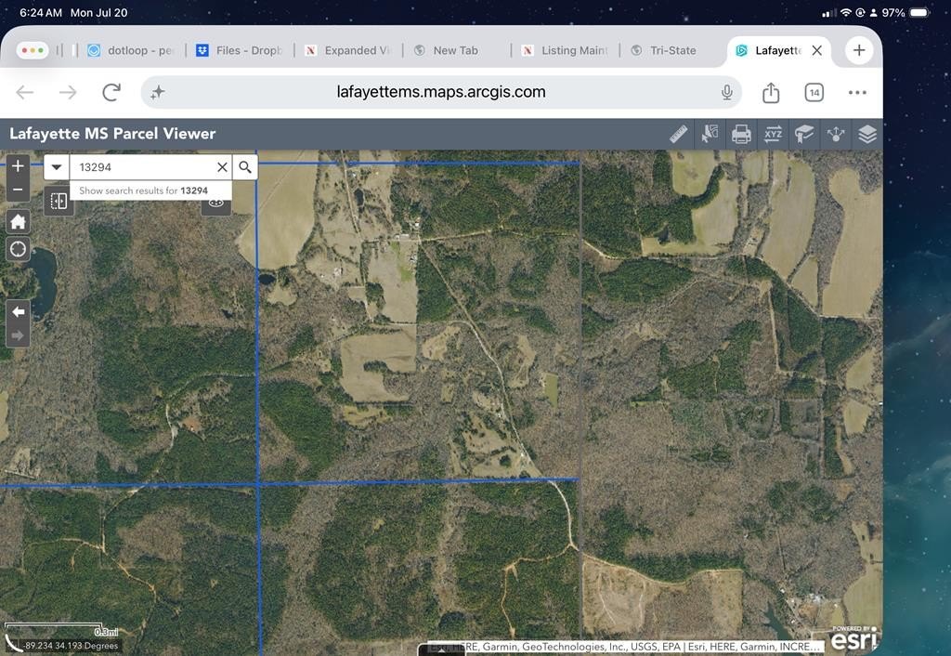Close the Lafayette tab

point(817,50)
